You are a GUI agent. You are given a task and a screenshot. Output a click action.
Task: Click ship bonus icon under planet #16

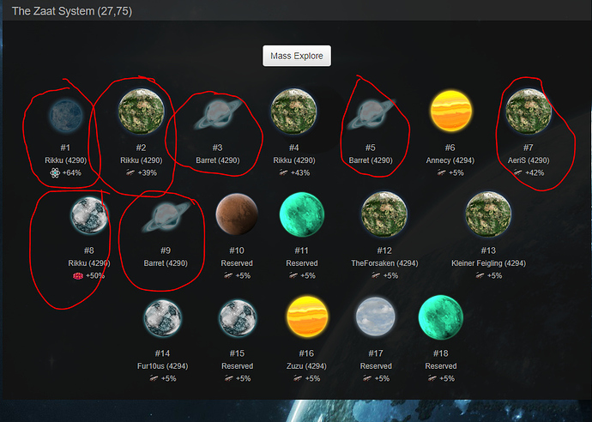(x=298, y=378)
